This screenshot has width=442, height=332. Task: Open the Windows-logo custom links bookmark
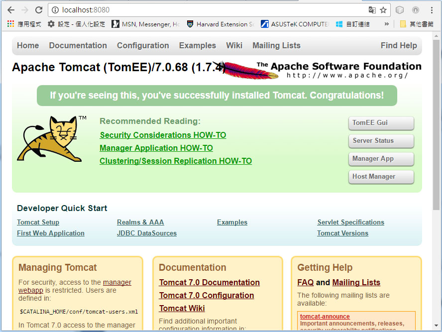pyautogui.click(x=352, y=24)
